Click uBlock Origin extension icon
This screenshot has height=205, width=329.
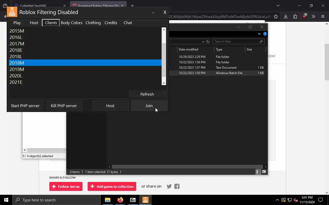click(x=304, y=16)
